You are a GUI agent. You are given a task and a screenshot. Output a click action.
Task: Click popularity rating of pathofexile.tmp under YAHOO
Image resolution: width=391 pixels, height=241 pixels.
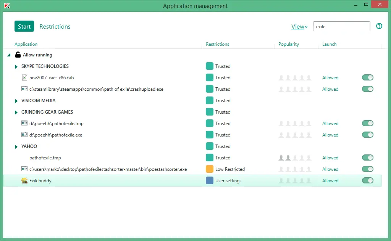pos(295,158)
